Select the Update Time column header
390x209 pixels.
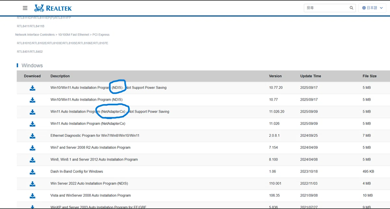tap(310, 76)
